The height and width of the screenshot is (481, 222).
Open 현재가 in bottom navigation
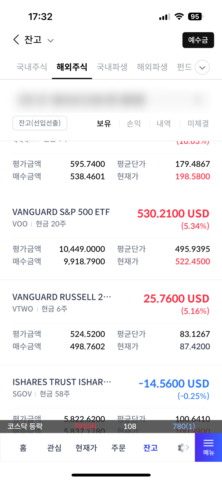point(86,448)
